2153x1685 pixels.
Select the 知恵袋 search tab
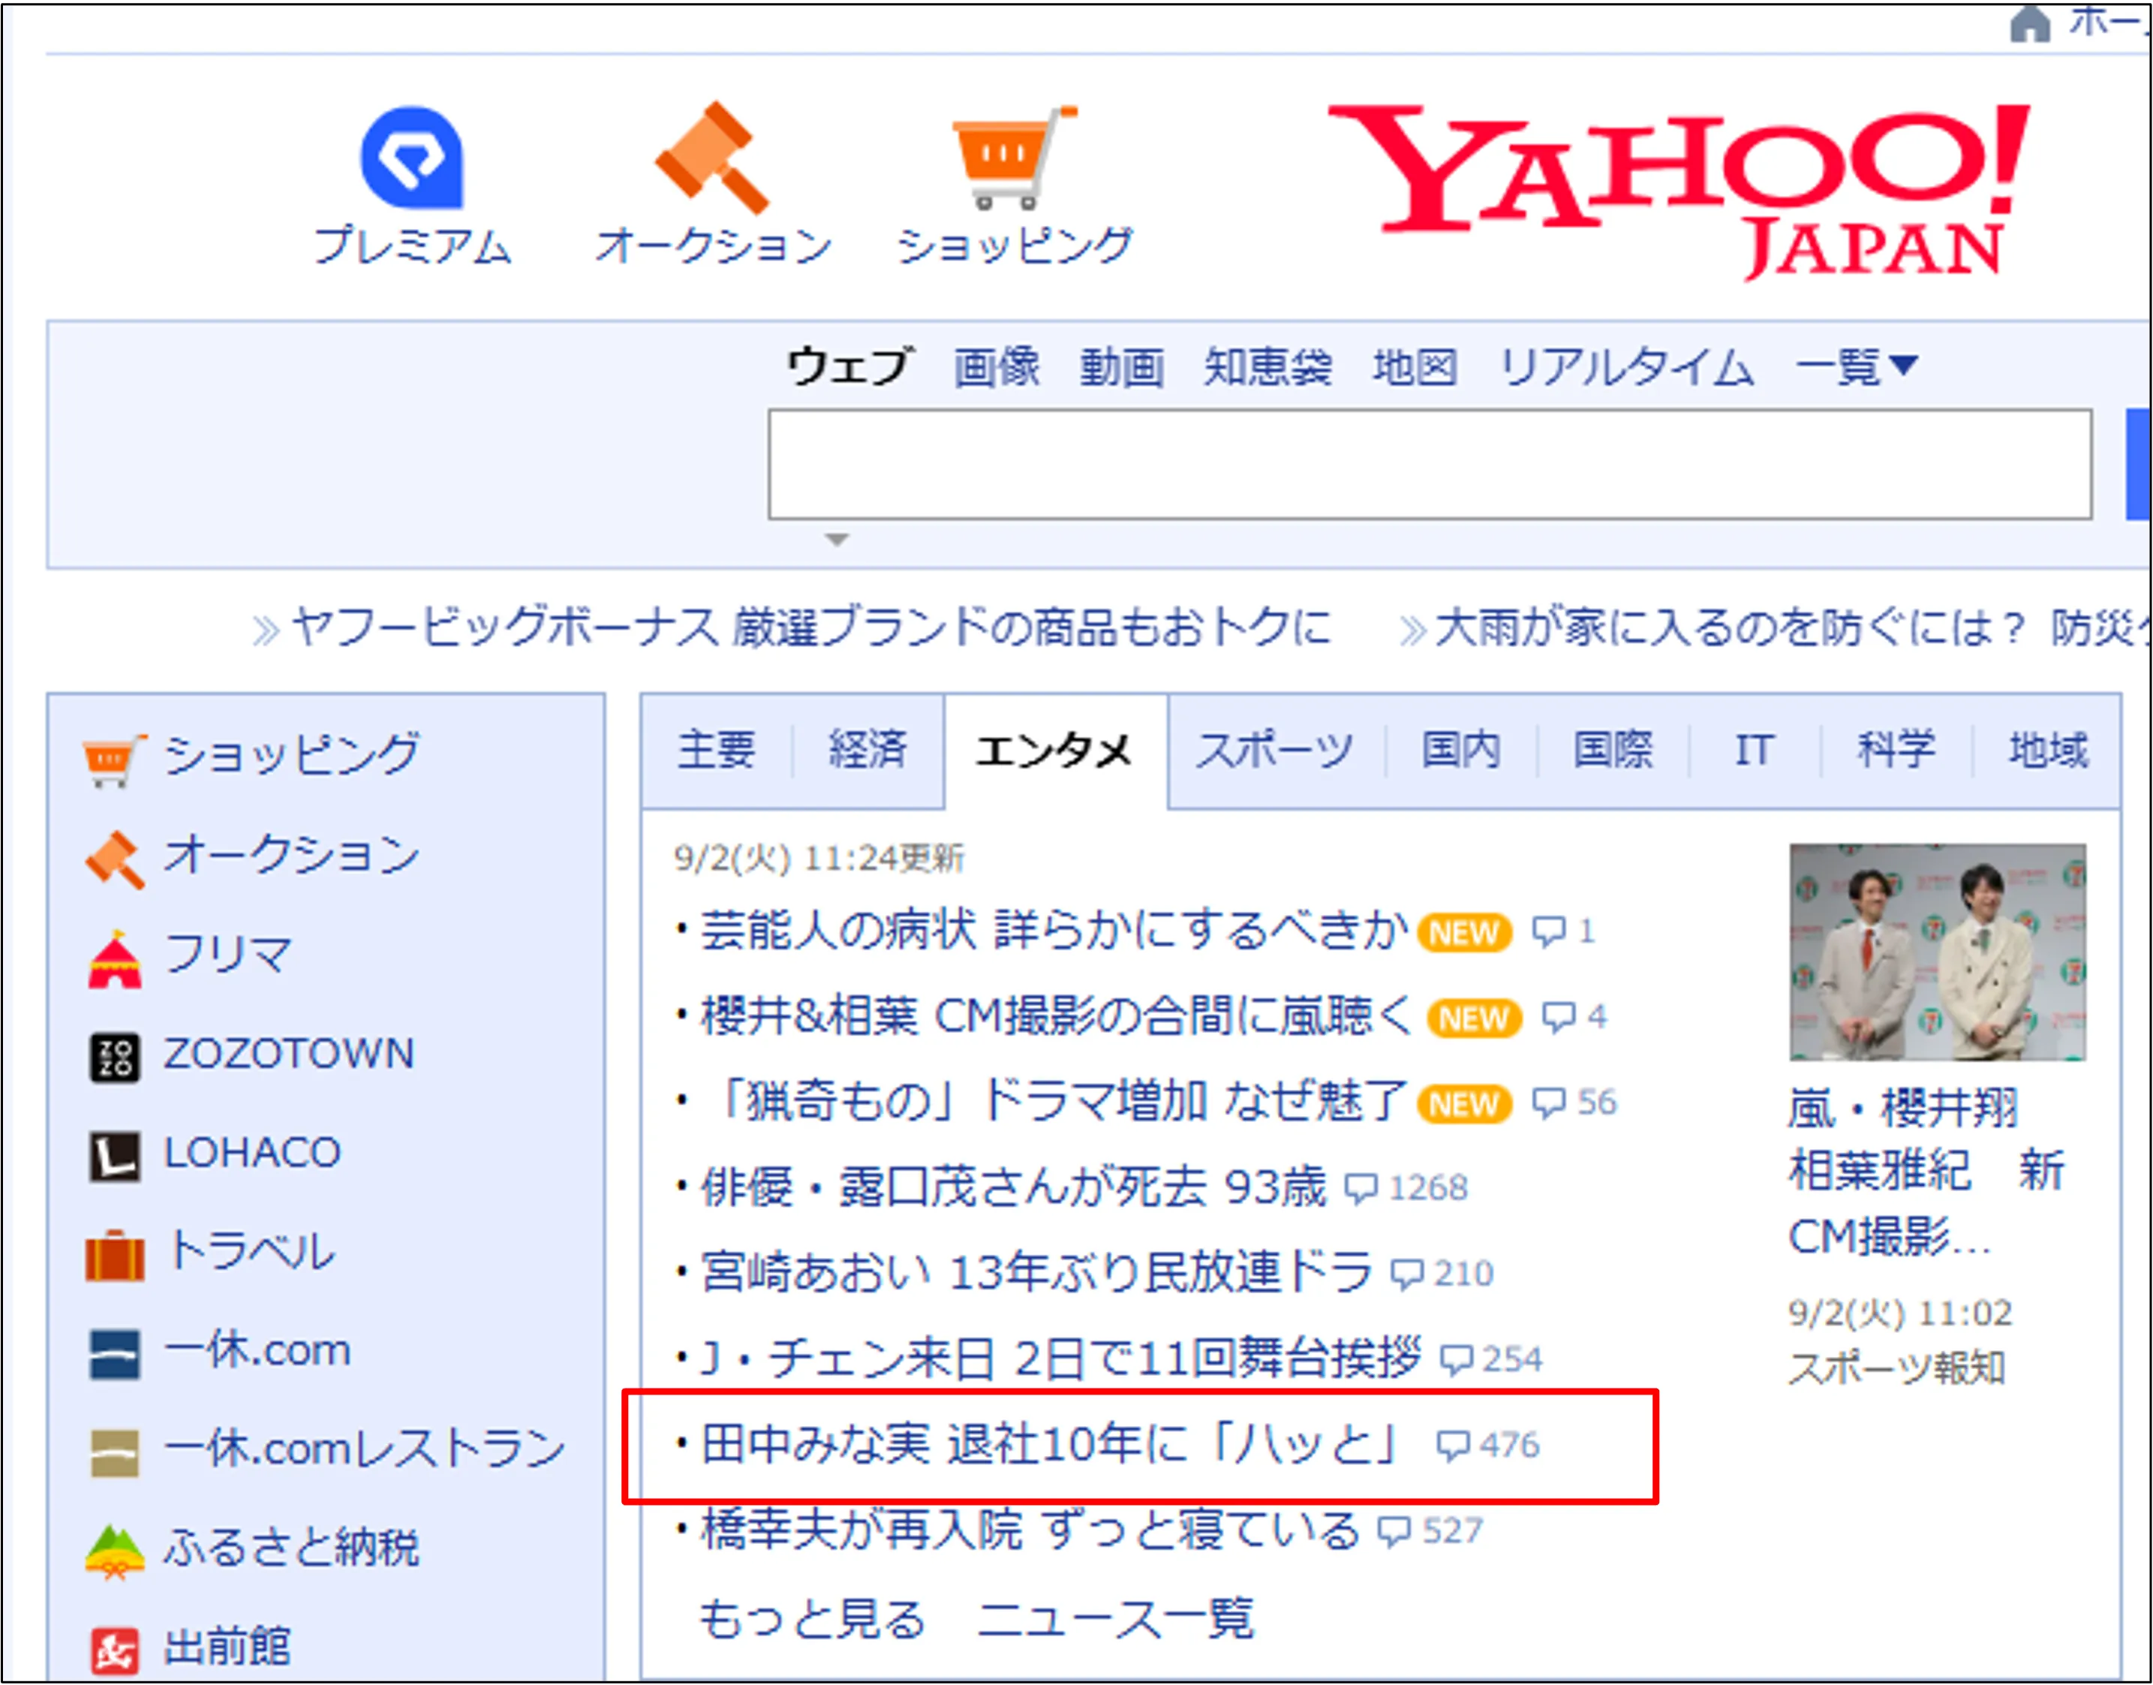click(1268, 367)
